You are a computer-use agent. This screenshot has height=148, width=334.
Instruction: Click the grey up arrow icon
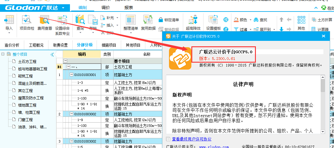click(x=281, y=20)
